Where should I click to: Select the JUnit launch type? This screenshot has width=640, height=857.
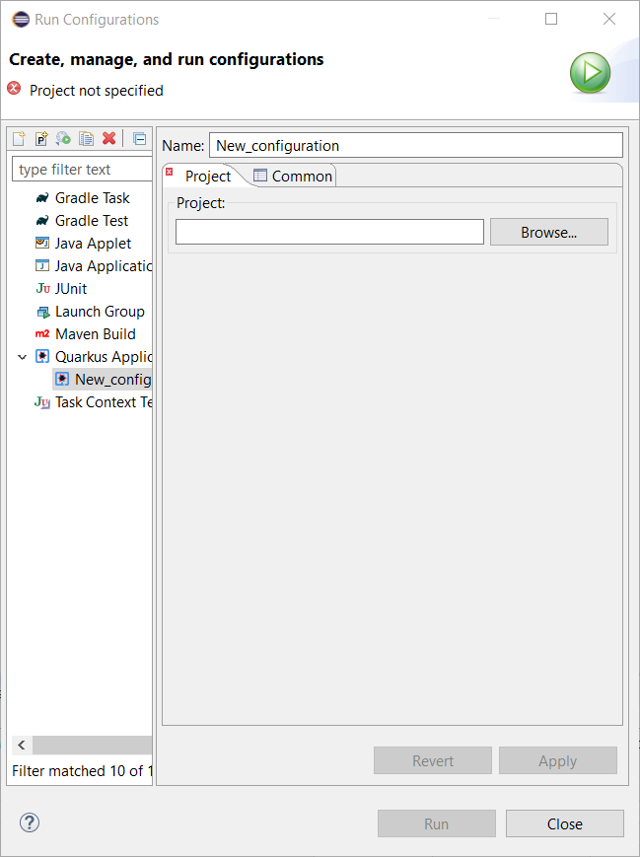[71, 289]
